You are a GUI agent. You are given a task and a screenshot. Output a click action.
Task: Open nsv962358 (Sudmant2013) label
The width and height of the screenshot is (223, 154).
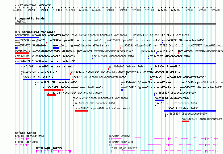pyautogui.click(x=40, y=77)
